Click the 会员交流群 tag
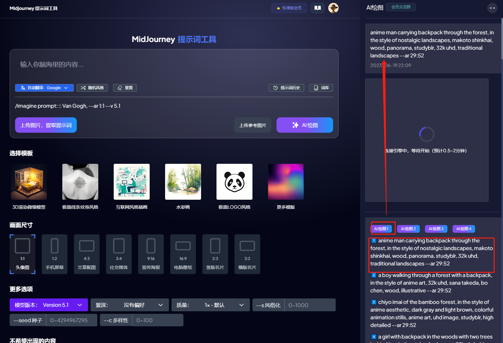This screenshot has width=503, height=343. coord(401,7)
